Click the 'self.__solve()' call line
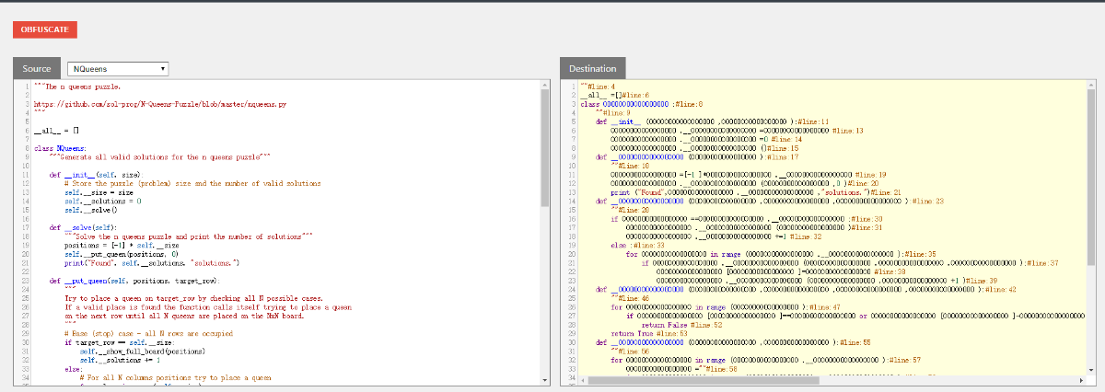 tap(91, 208)
